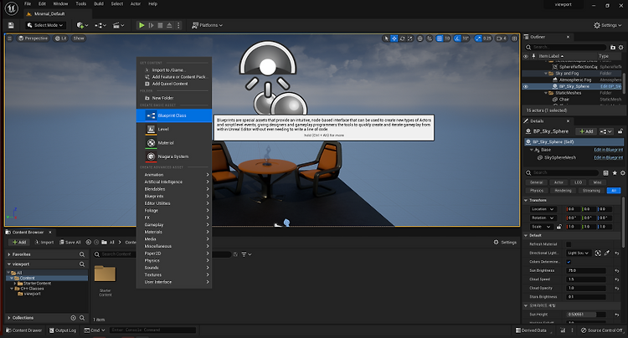628x338 pixels.
Task: Open the Platforms dropdown
Action: (207, 25)
